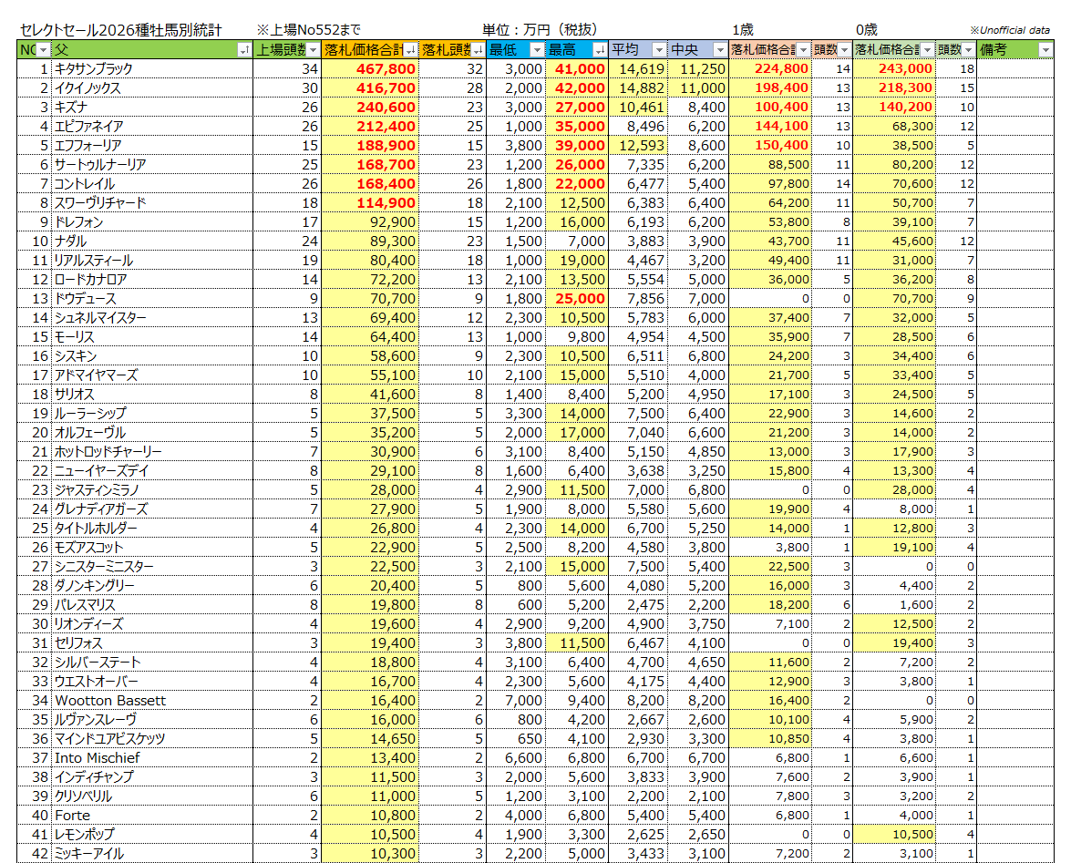Select the 単位：万円（税抜） label
Image resolution: width=1071 pixels, height=863 pixels.
click(540, 30)
